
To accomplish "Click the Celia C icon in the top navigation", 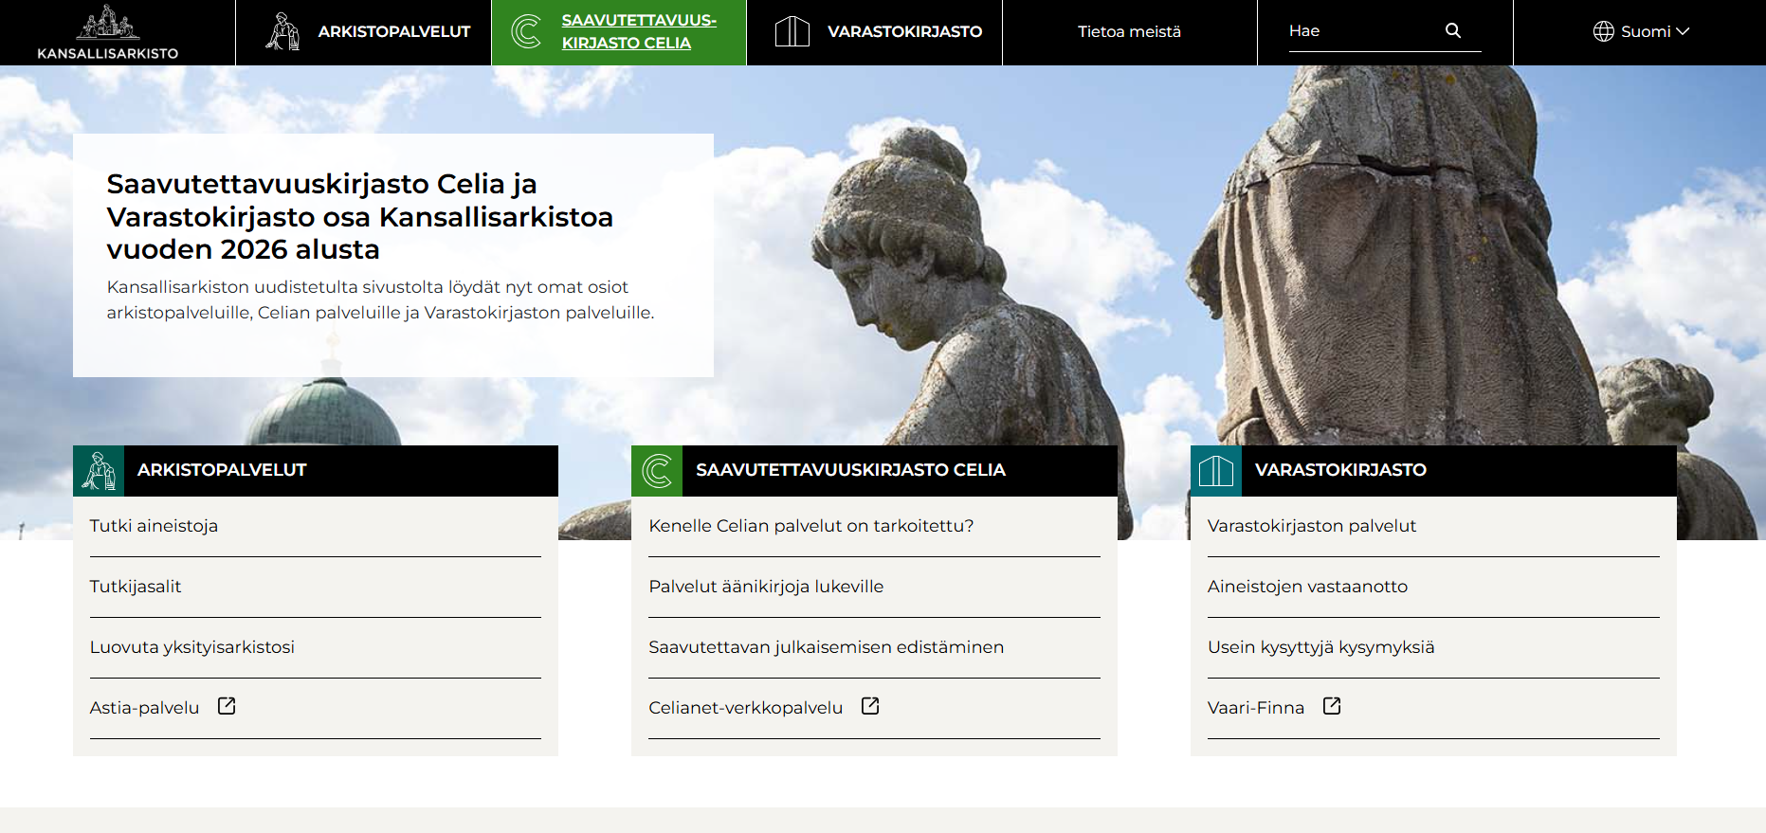I will pyautogui.click(x=526, y=31).
